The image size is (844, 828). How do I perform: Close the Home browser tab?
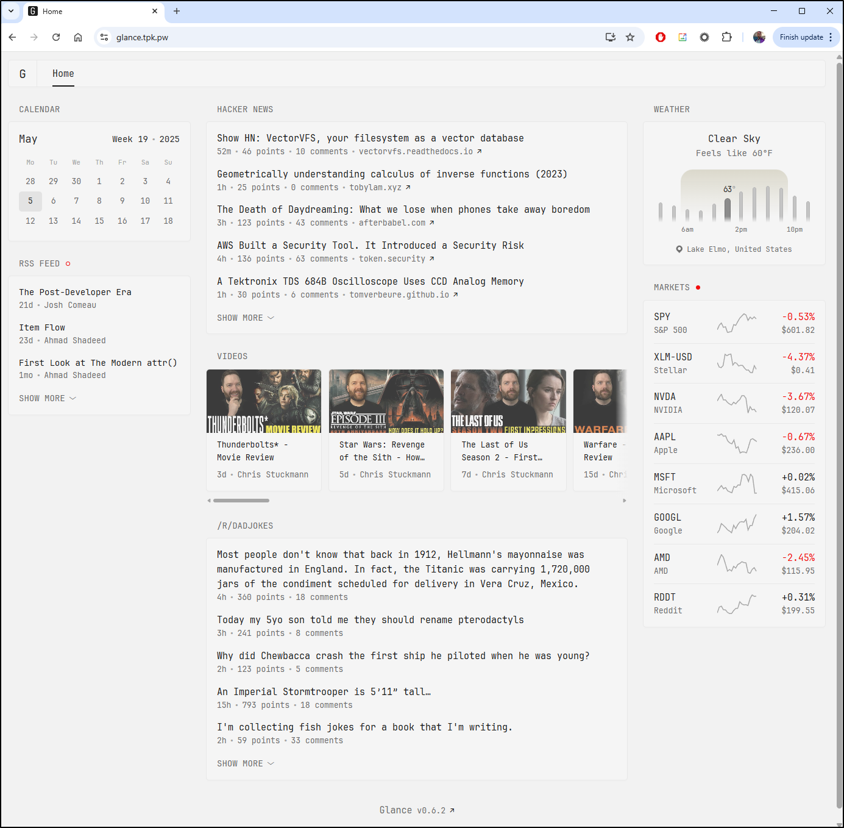[155, 11]
